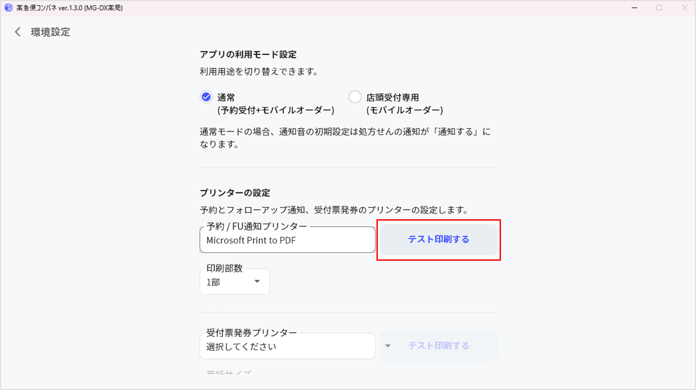Click the 1部 value in 印刷部数
The width and height of the screenshot is (696, 390).
click(214, 282)
